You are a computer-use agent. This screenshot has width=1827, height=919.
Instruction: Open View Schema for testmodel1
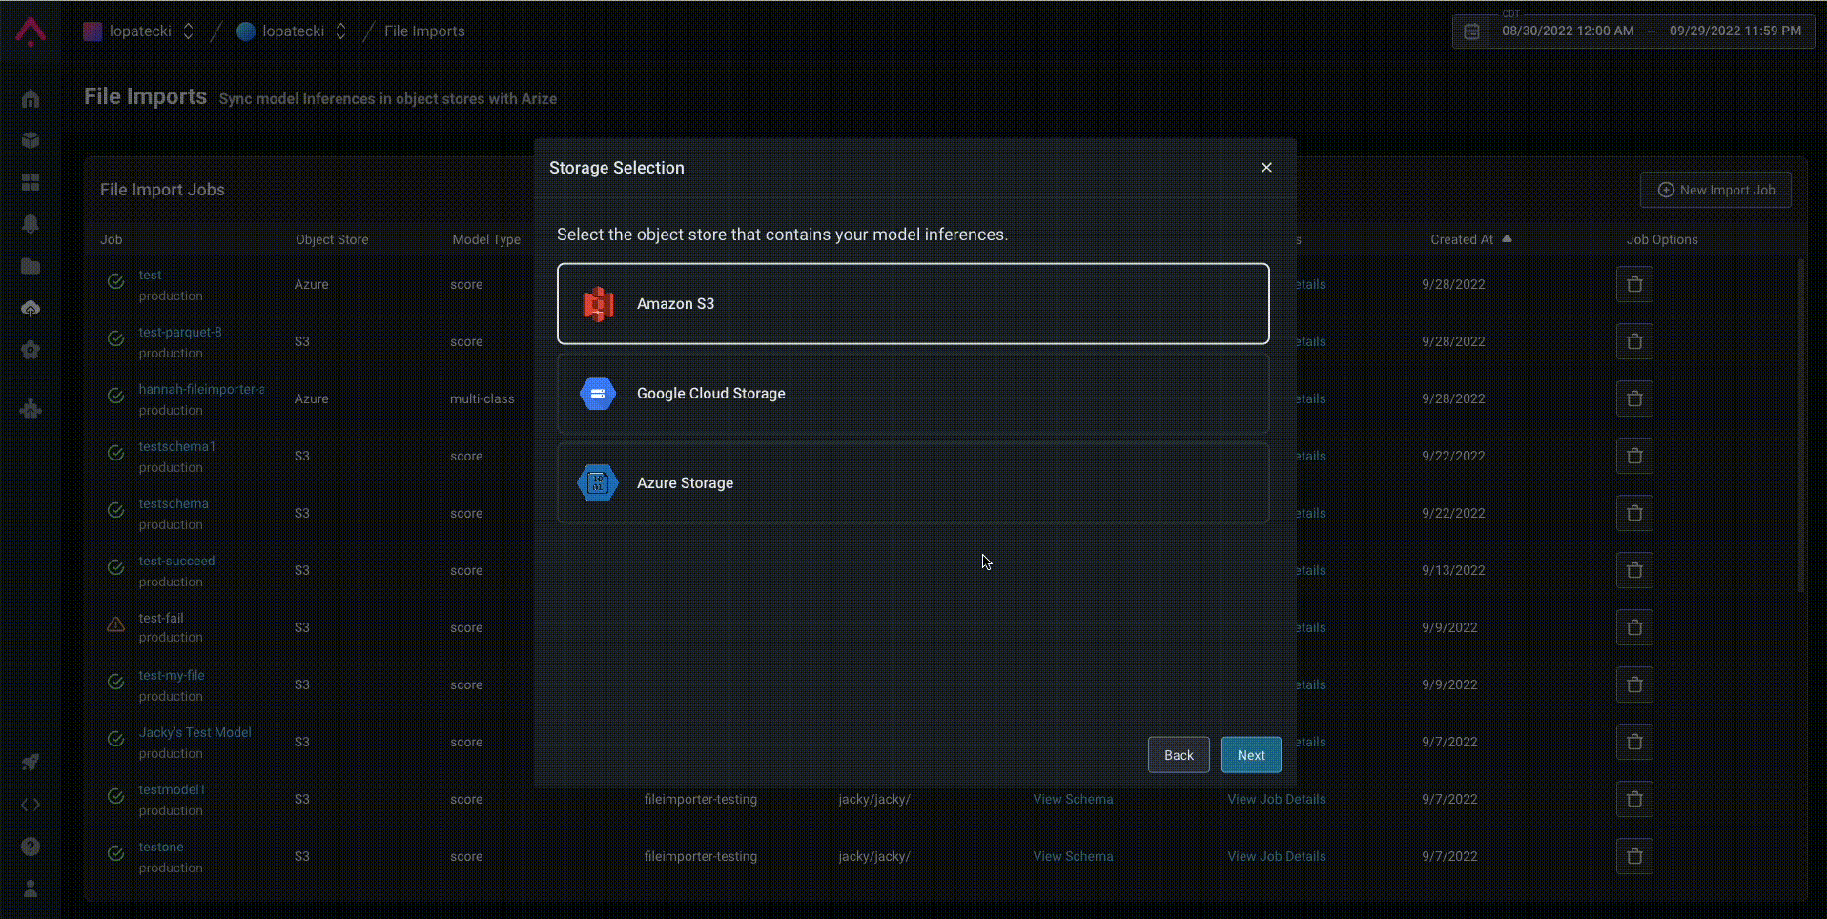pos(1073,799)
